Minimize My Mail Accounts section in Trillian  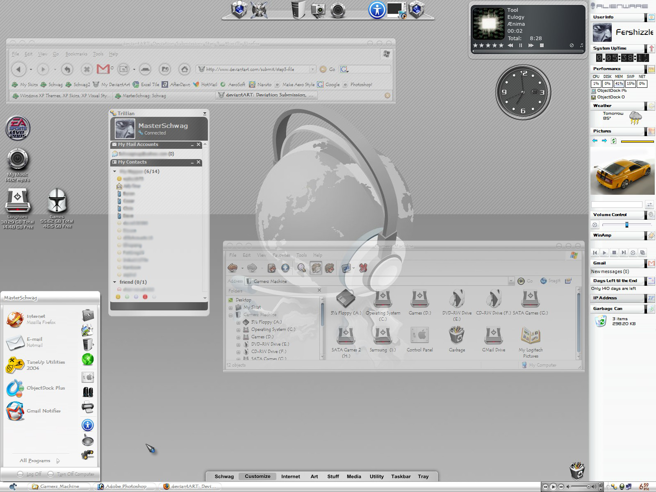click(x=192, y=145)
